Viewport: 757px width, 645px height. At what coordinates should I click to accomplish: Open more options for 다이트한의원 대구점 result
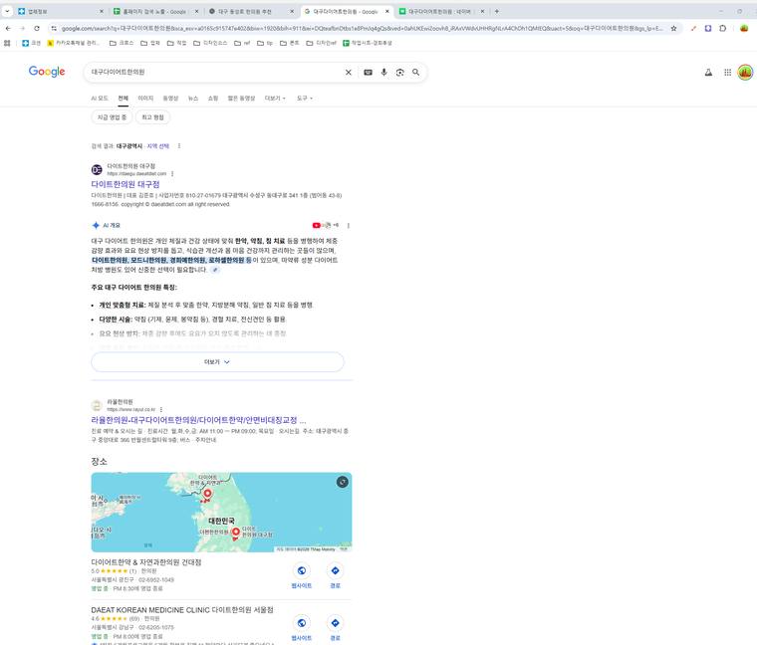(x=172, y=173)
